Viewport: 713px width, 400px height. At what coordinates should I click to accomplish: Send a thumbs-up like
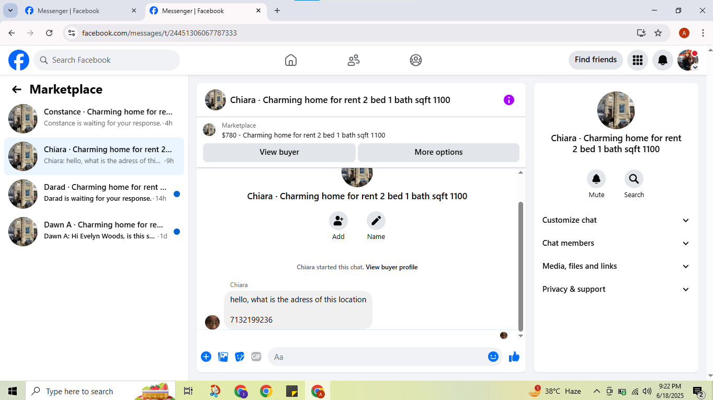point(514,357)
